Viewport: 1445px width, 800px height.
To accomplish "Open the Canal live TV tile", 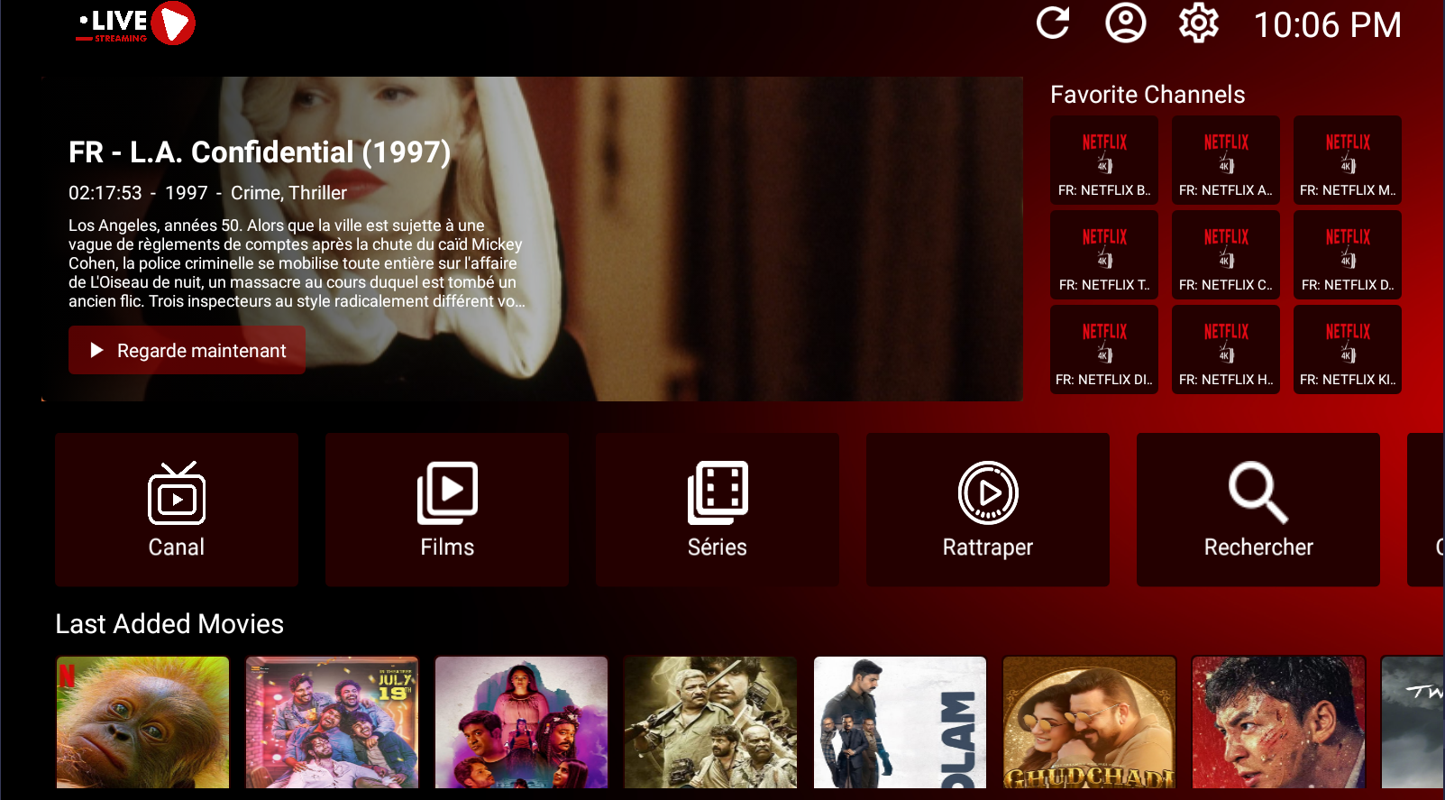I will click(x=177, y=510).
